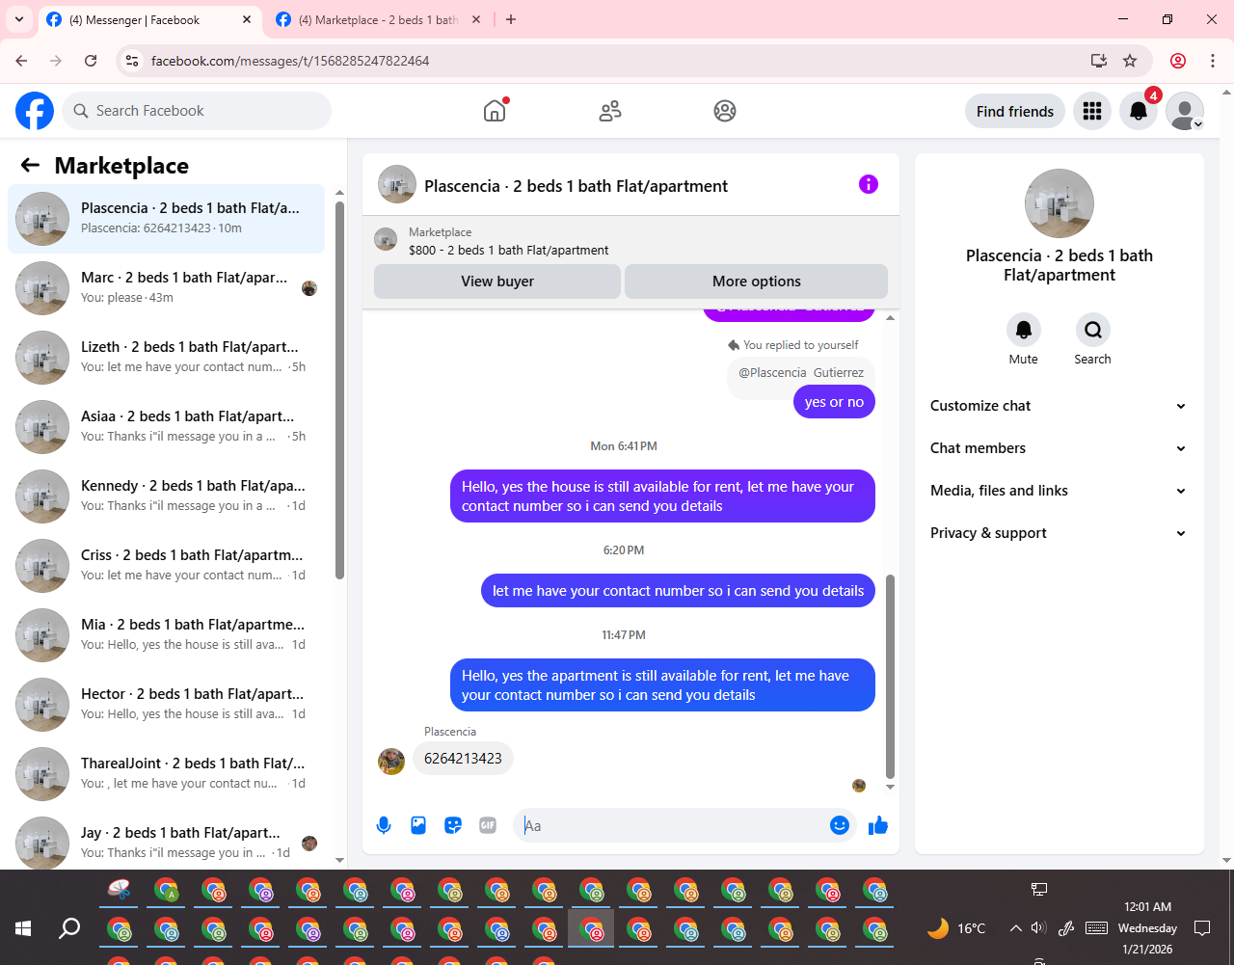Image resolution: width=1234 pixels, height=965 pixels.
Task: Send a thumbs-up like
Action: (x=878, y=825)
